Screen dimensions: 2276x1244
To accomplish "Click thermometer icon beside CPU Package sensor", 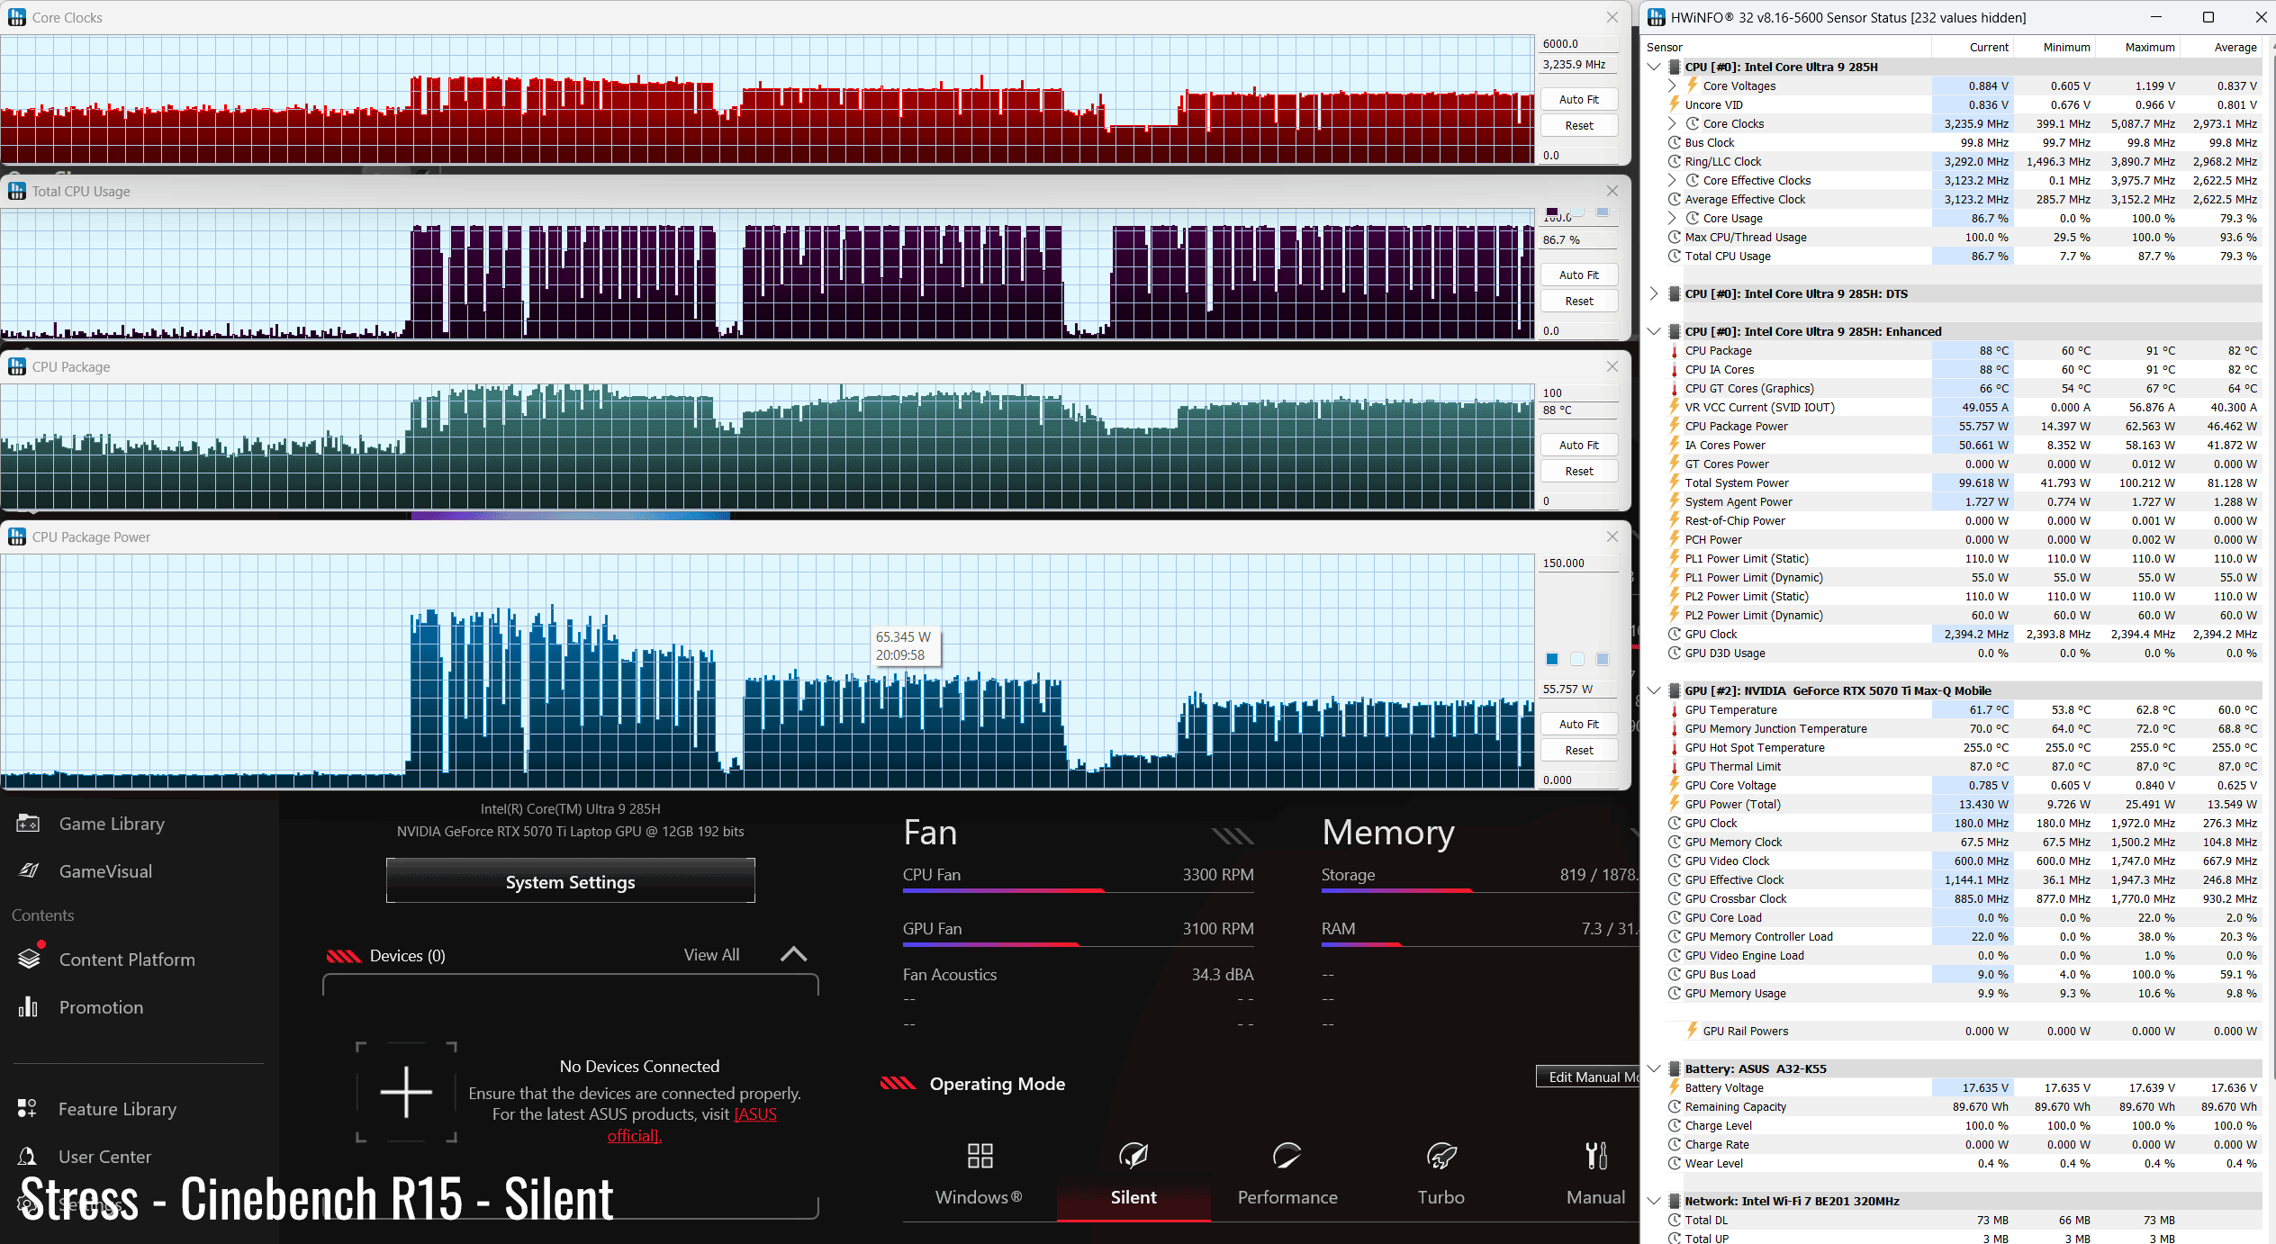I will pyautogui.click(x=1674, y=350).
